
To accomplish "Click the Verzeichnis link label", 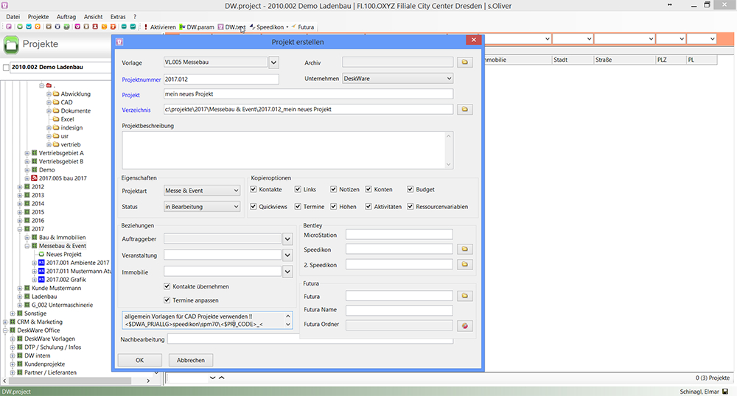I will click(136, 110).
